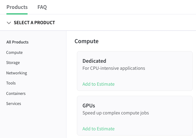View the Services category

click(13, 104)
